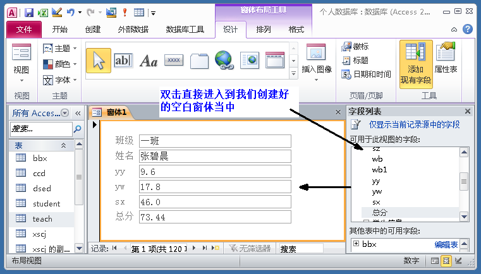
Task: Click the table grid icon in quick access toolbar
Action: pyautogui.click(x=139, y=12)
